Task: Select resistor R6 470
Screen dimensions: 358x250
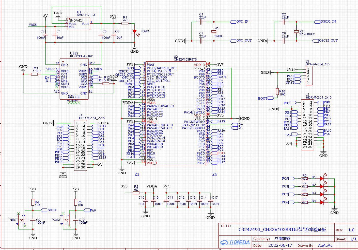Action: 304,179
